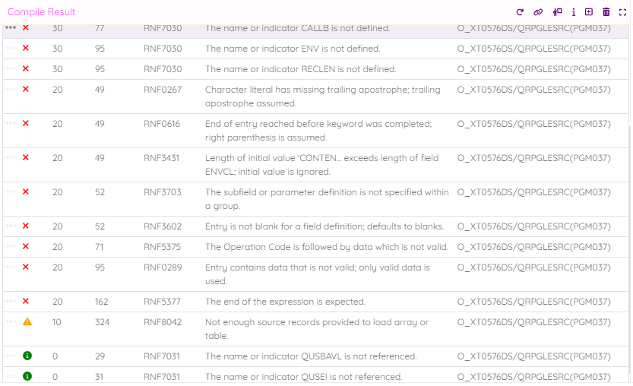Click the refresh compile result icon
The height and width of the screenshot is (386, 633).
(520, 12)
